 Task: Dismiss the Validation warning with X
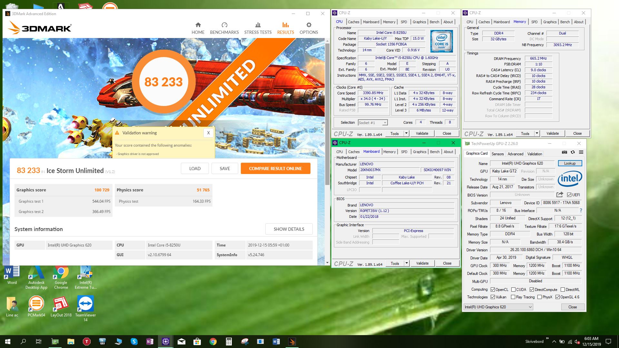pos(208,133)
